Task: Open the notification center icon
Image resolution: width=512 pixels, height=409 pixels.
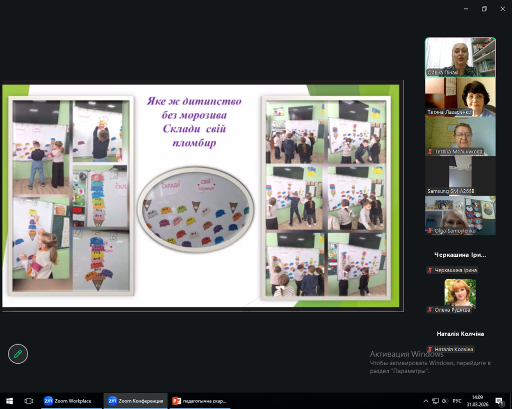Action: [x=498, y=401]
